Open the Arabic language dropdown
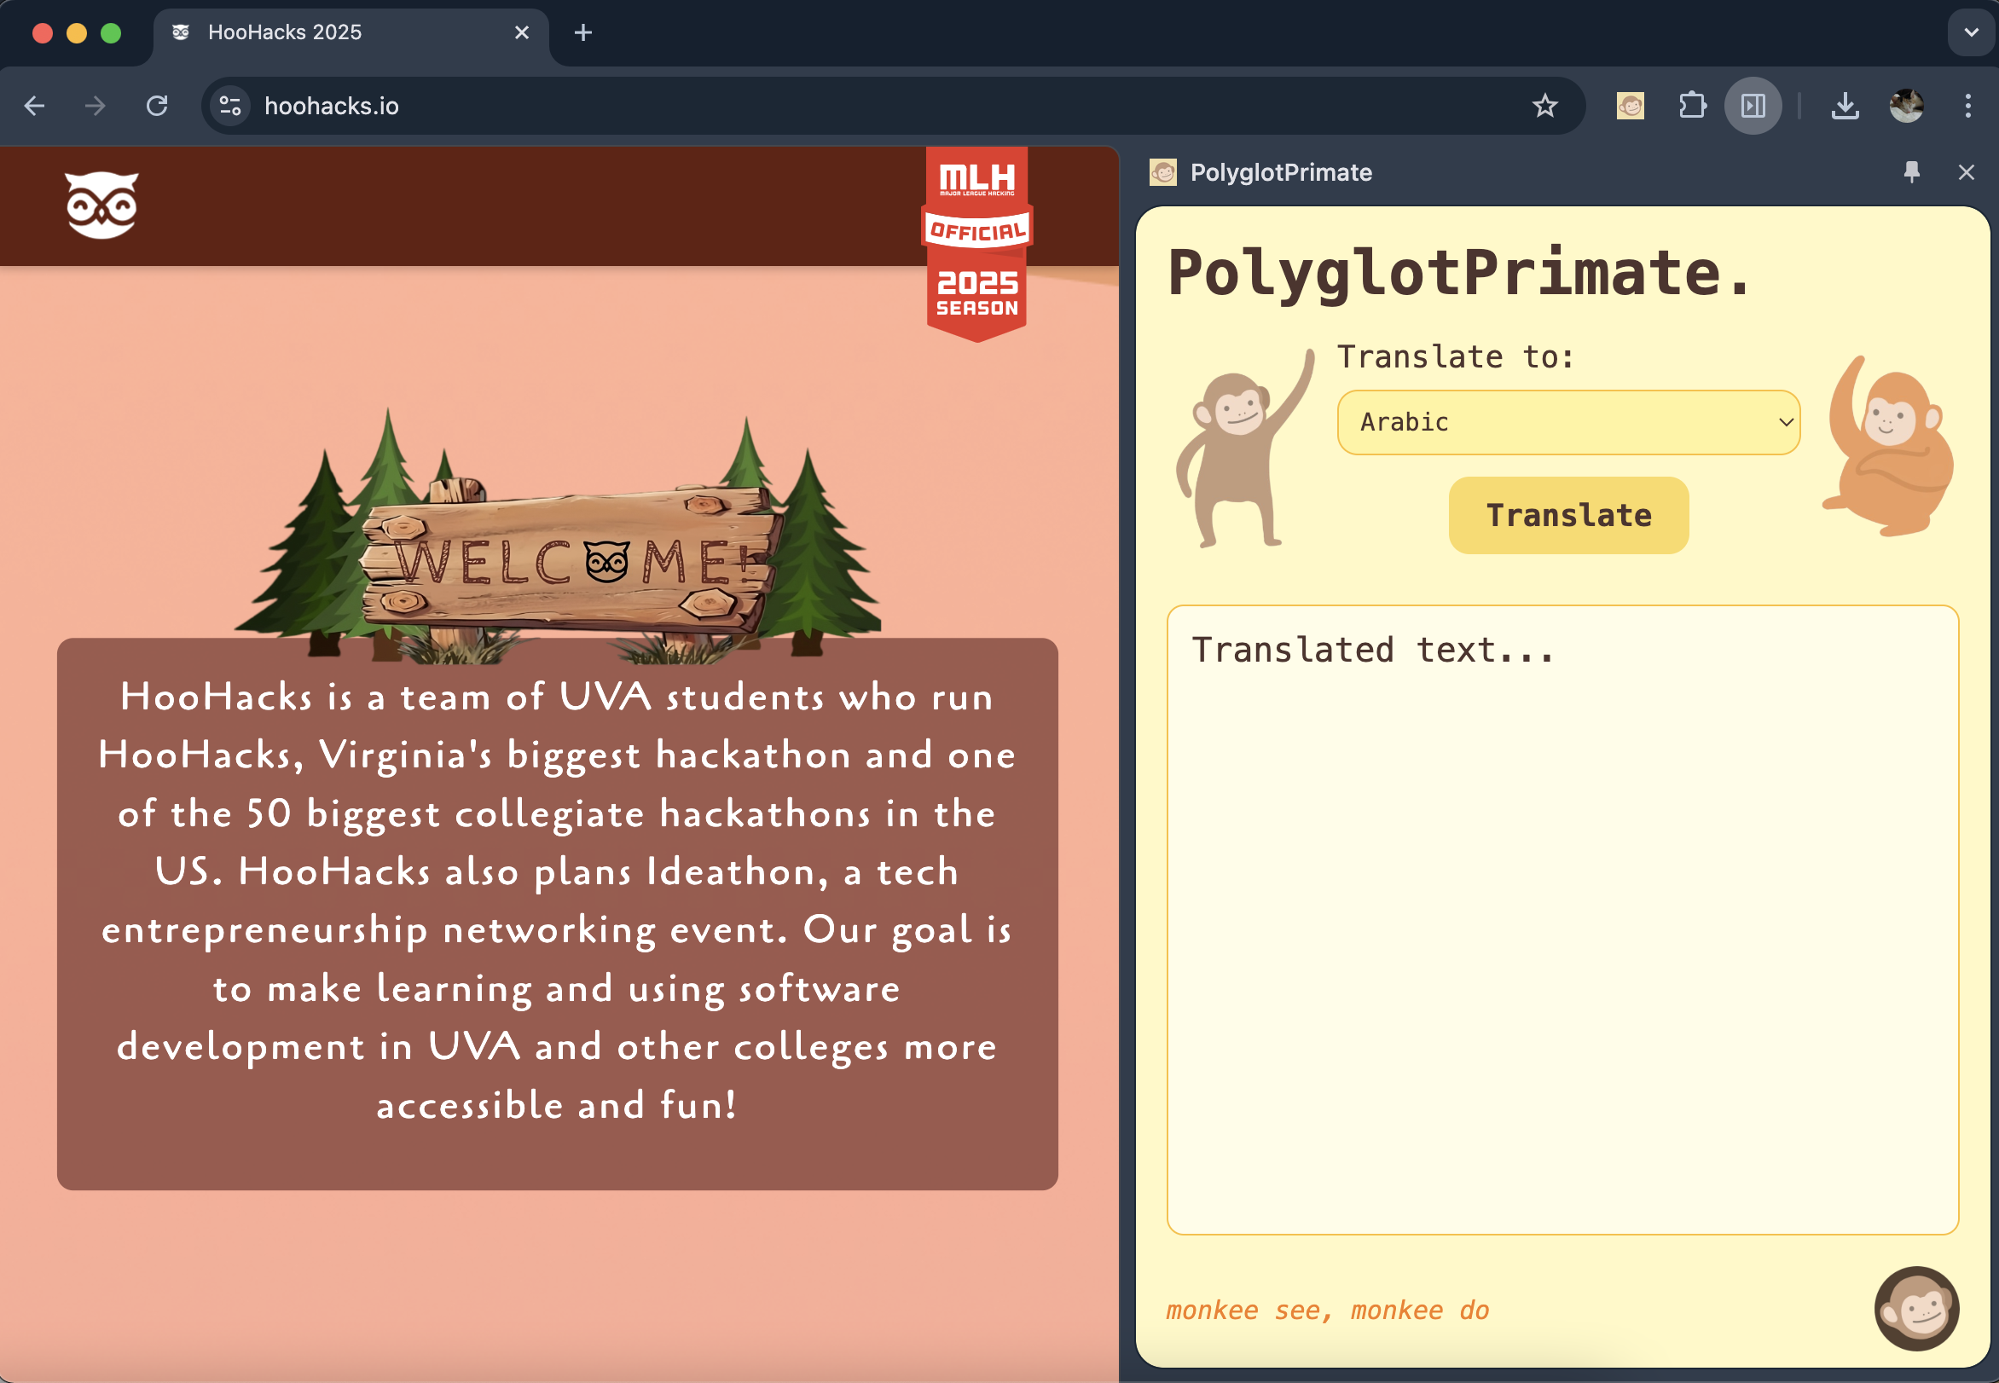The width and height of the screenshot is (1999, 1383). pyautogui.click(x=1568, y=422)
